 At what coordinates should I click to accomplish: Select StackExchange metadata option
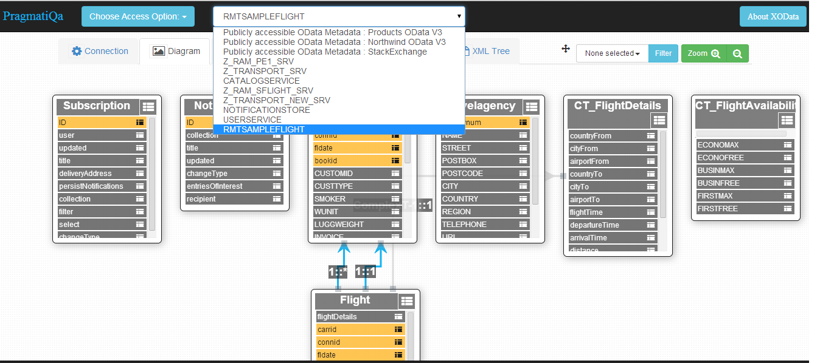click(339, 52)
